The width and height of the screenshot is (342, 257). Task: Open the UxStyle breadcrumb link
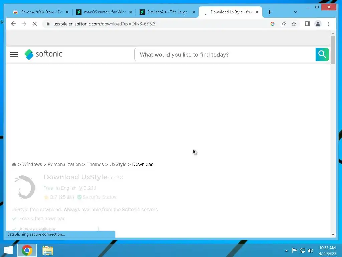[x=118, y=164]
